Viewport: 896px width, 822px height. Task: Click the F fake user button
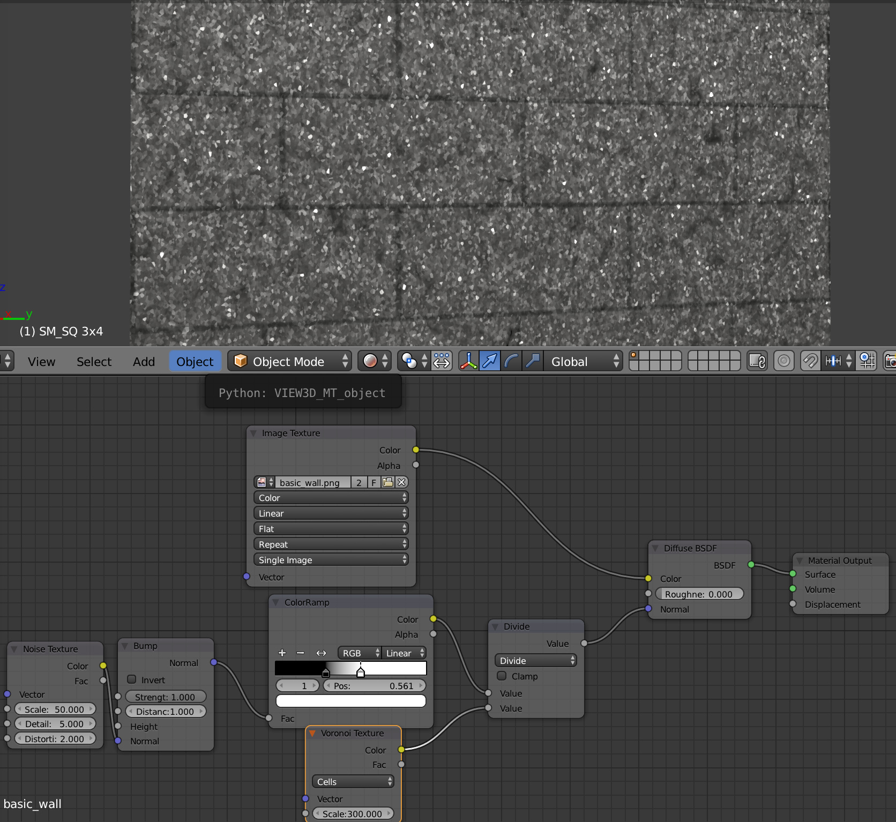pyautogui.click(x=374, y=482)
